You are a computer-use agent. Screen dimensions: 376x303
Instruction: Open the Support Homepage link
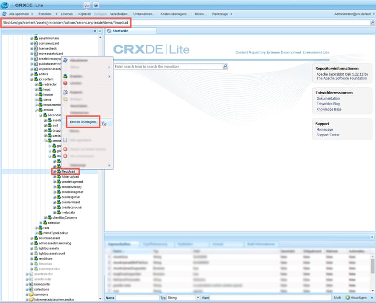[324, 129]
